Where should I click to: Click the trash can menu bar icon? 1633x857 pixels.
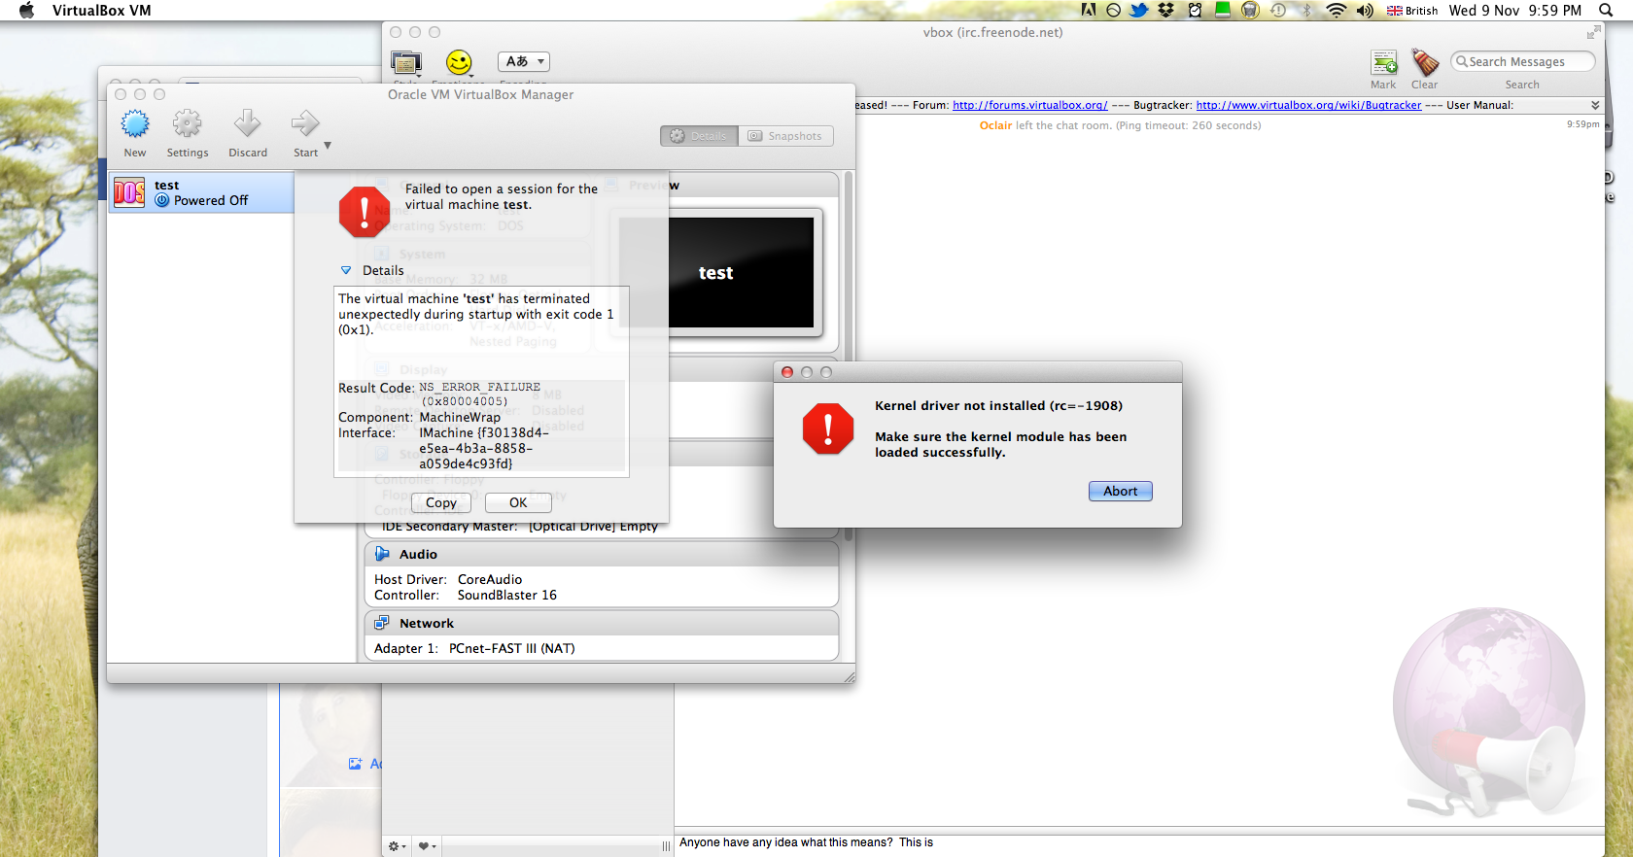(x=1250, y=10)
